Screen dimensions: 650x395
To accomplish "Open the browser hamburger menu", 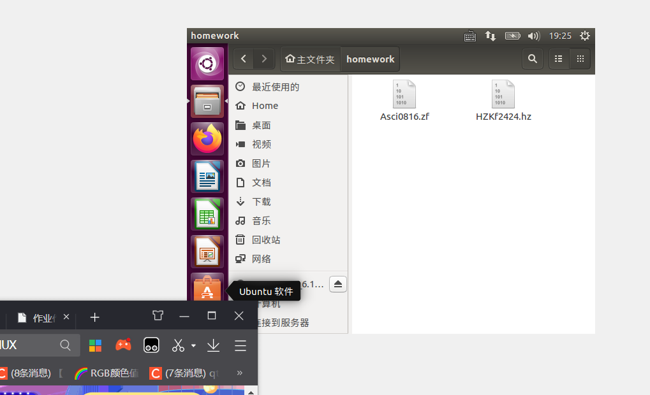I will pyautogui.click(x=240, y=345).
